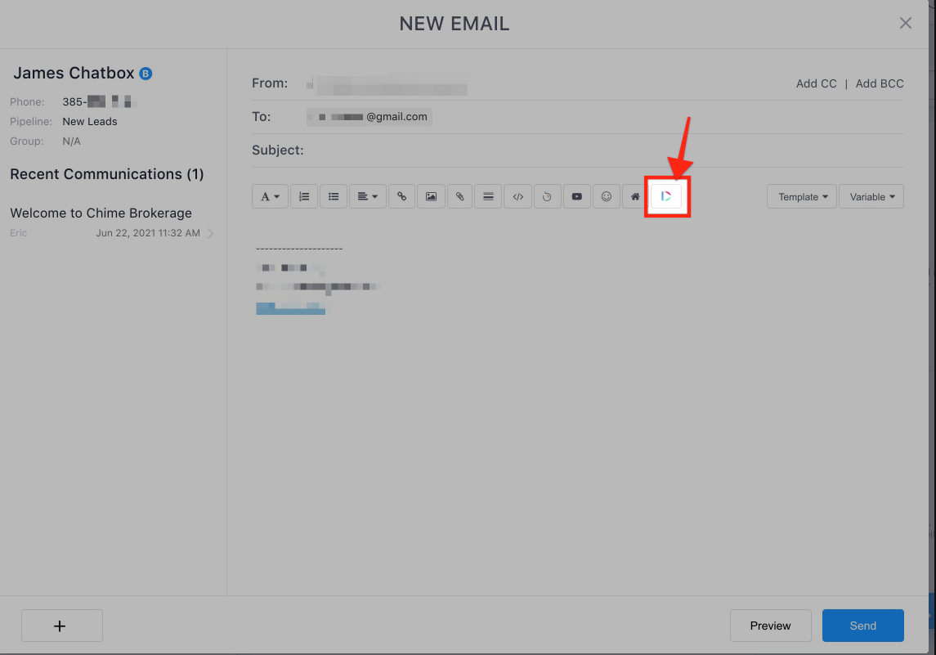Open the code view editor
Viewport: 936px width, 655px height.
[517, 196]
